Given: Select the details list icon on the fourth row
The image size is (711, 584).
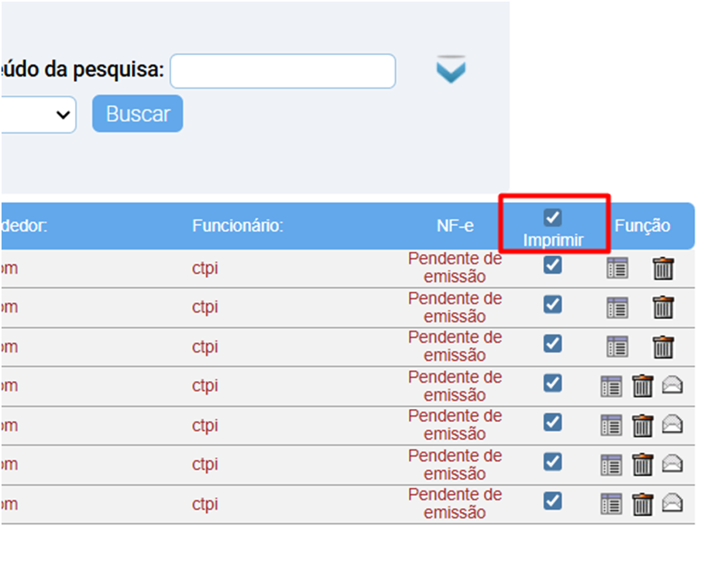Looking at the screenshot, I should click(611, 386).
